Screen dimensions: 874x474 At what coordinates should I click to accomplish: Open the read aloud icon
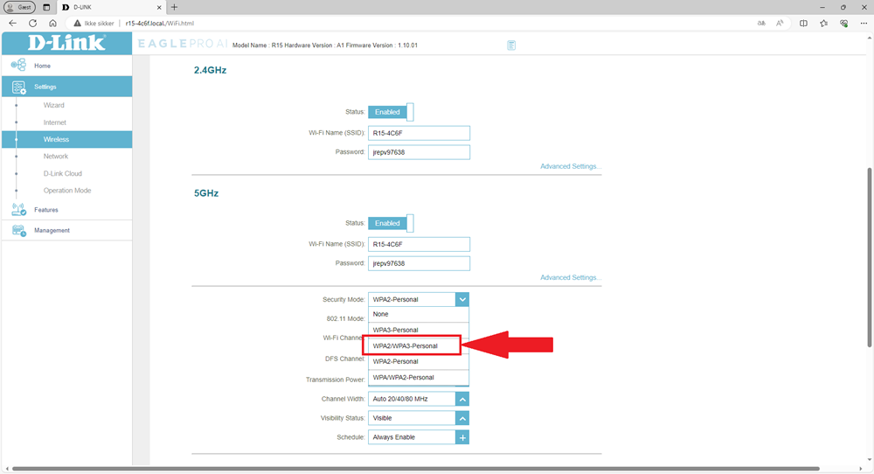coord(780,24)
